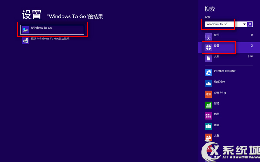Select the 应用 keyboard icon
The width and height of the screenshot is (260, 162).
(208, 37)
